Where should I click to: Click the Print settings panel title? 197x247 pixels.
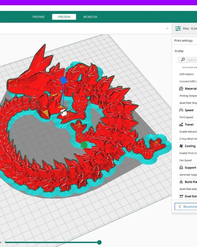click(x=183, y=41)
